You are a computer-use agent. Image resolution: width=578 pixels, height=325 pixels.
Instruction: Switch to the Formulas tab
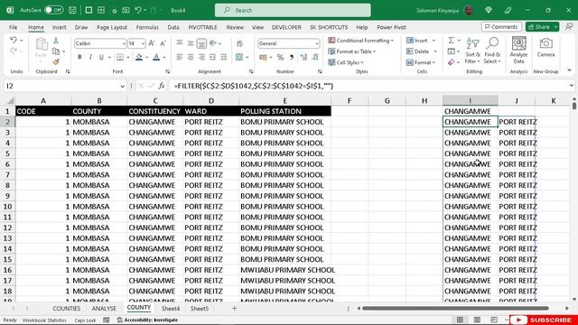click(x=147, y=27)
